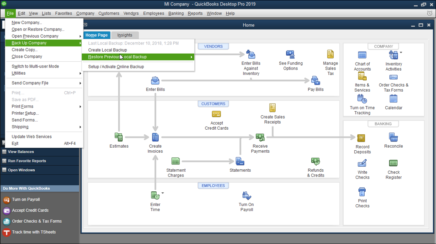Open the Home window control dropdown
The width and height of the screenshot is (436, 244).
pyautogui.click(x=85, y=25)
